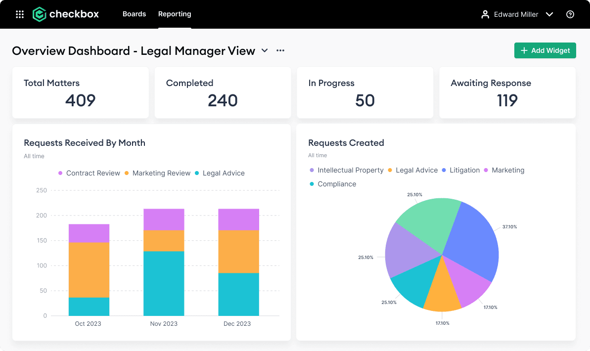Open the help question mark icon
The image size is (590, 351).
pyautogui.click(x=570, y=14)
